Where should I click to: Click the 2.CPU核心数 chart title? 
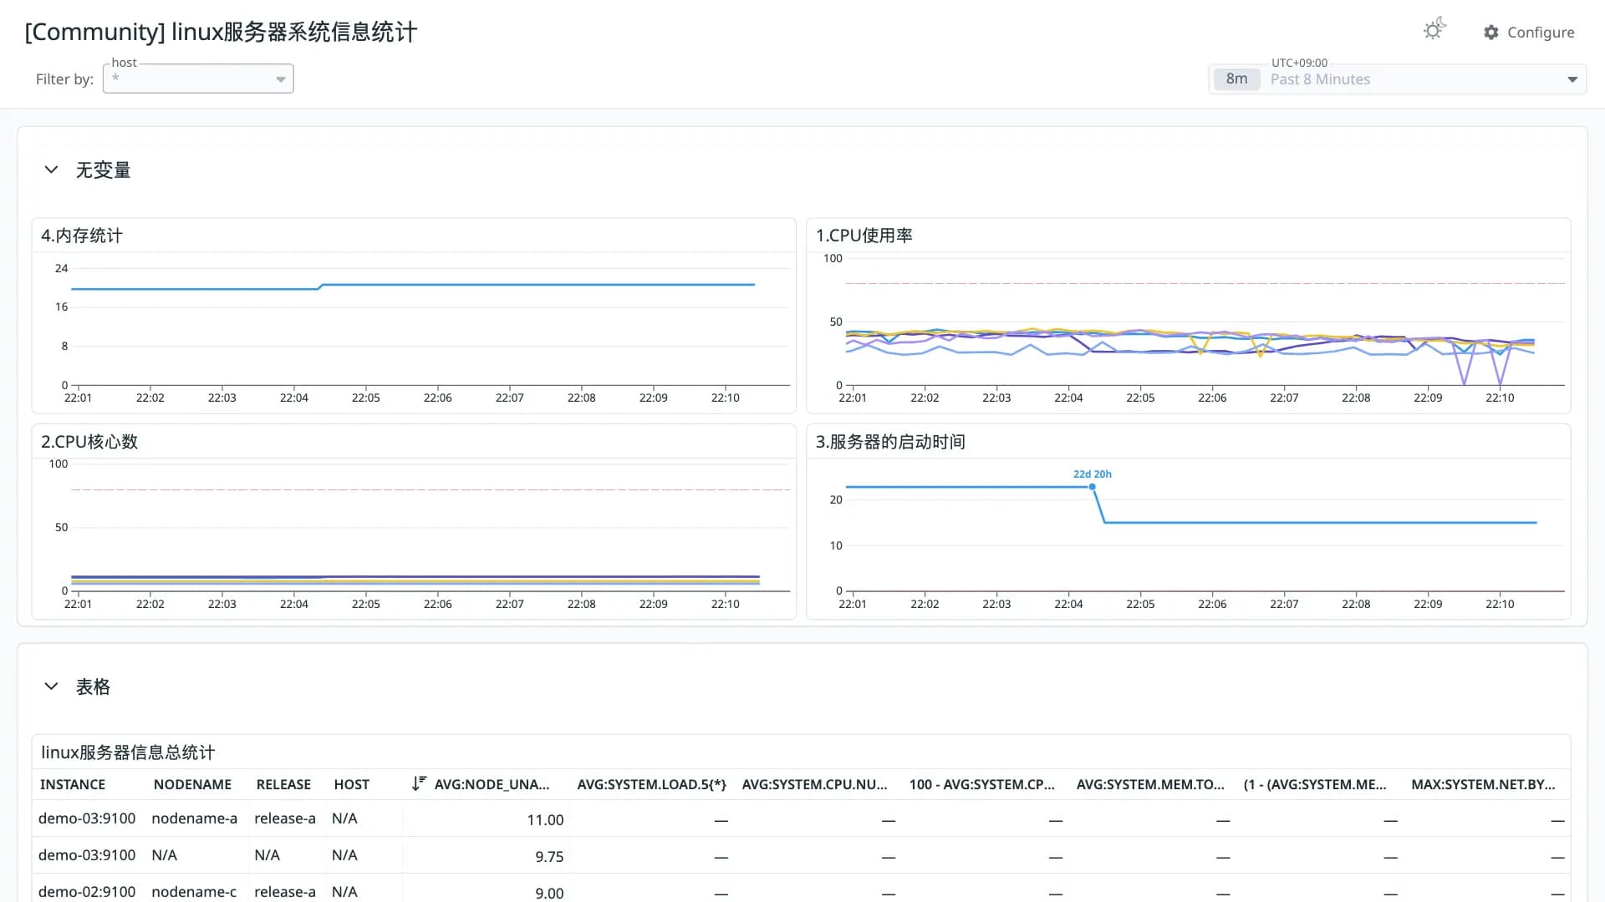tap(89, 442)
